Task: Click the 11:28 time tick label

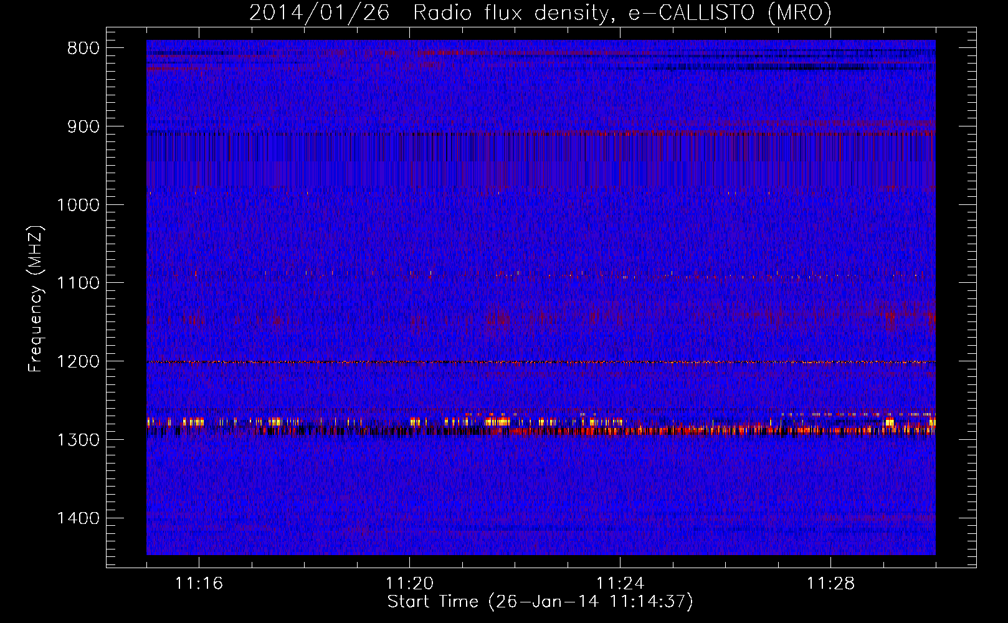Action: 830,584
